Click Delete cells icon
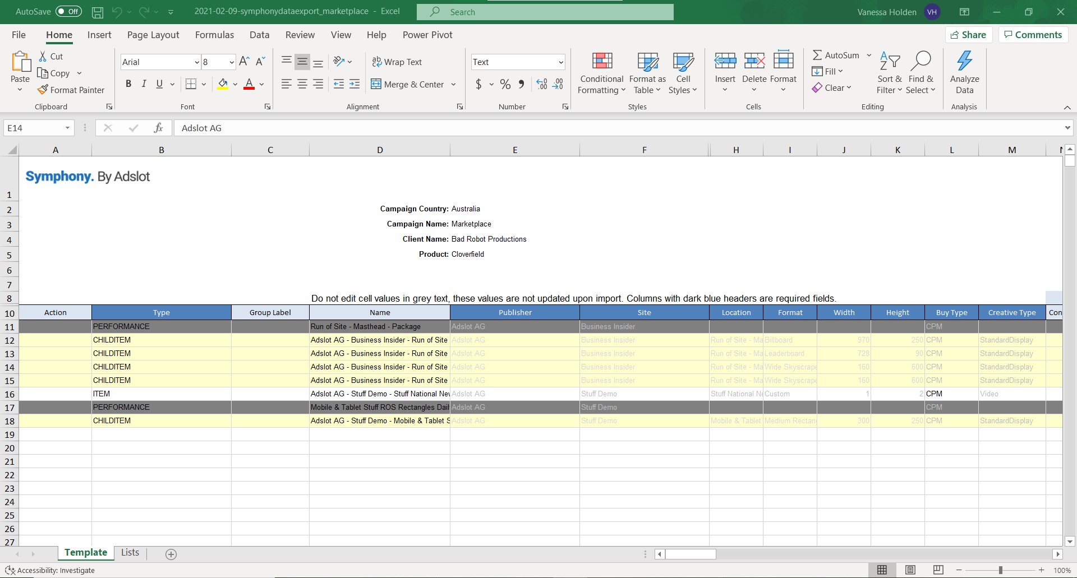The image size is (1077, 578). pyautogui.click(x=754, y=61)
